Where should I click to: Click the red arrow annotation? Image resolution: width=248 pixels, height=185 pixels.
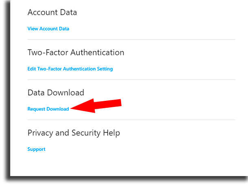point(96,106)
